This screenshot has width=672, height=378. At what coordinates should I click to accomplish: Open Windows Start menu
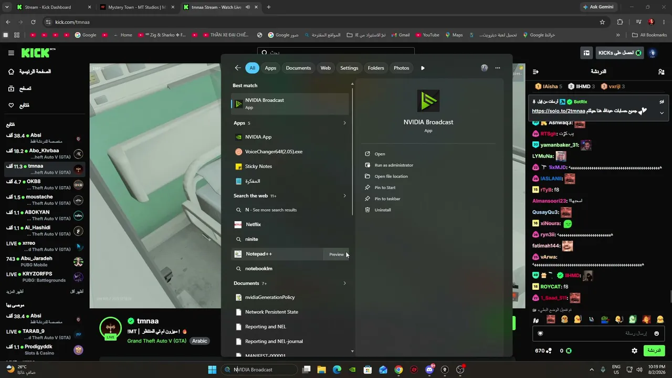[212, 370]
